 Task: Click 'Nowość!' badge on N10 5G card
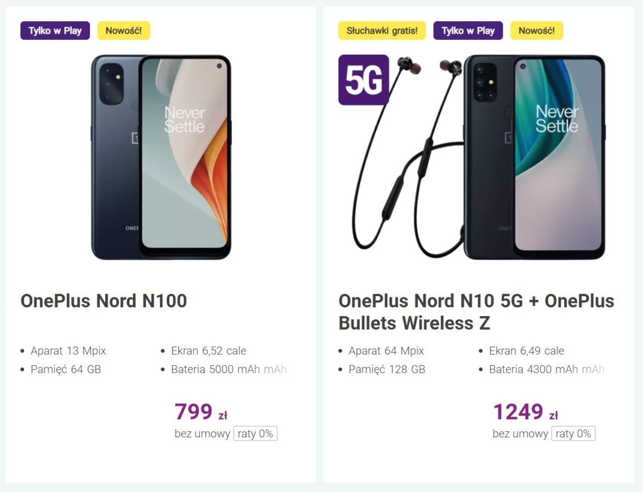[x=536, y=31]
